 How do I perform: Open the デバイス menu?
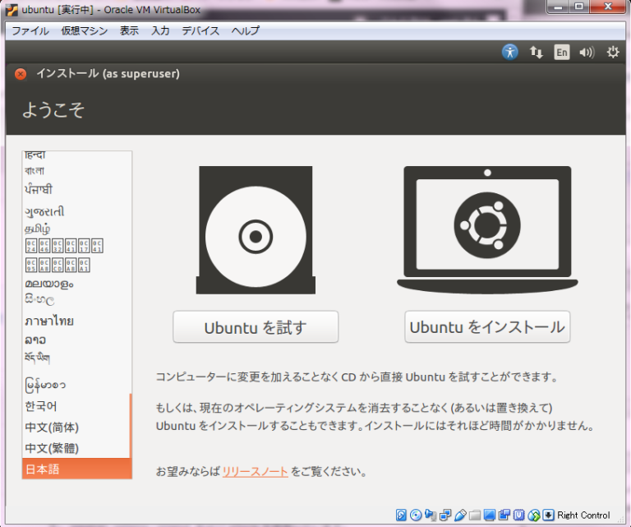200,30
